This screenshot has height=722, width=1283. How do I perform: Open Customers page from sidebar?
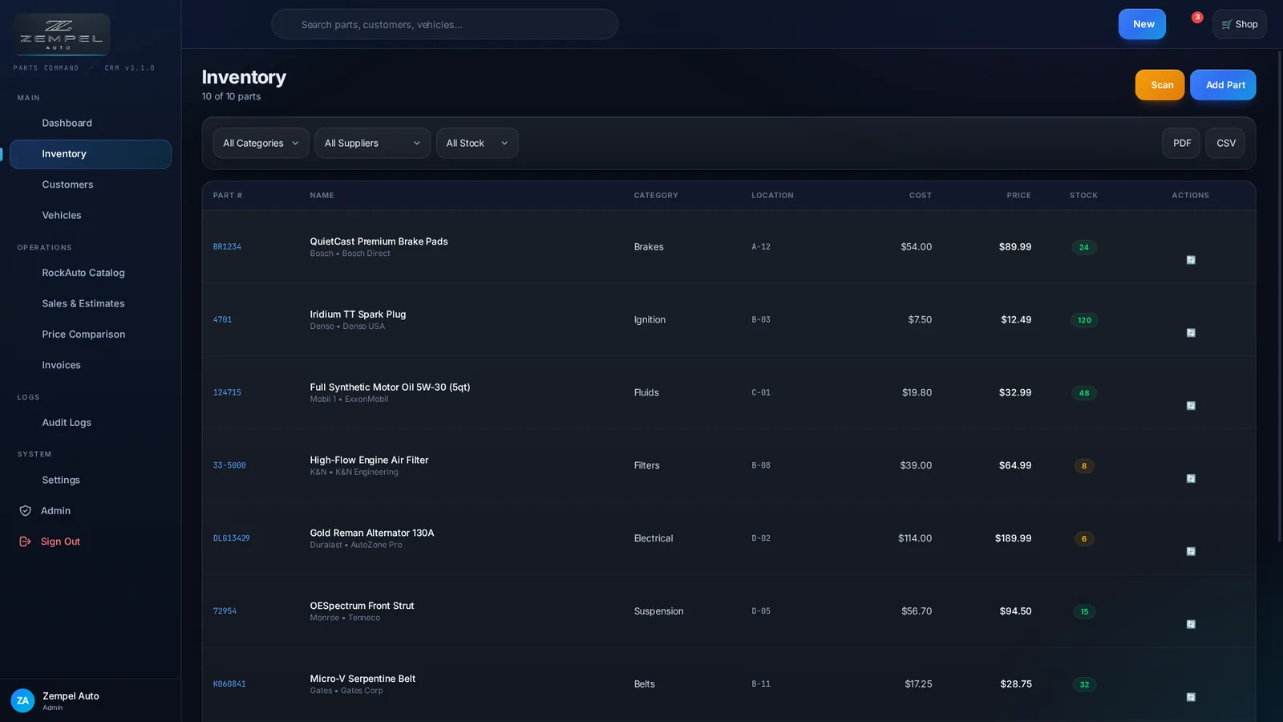(90, 185)
